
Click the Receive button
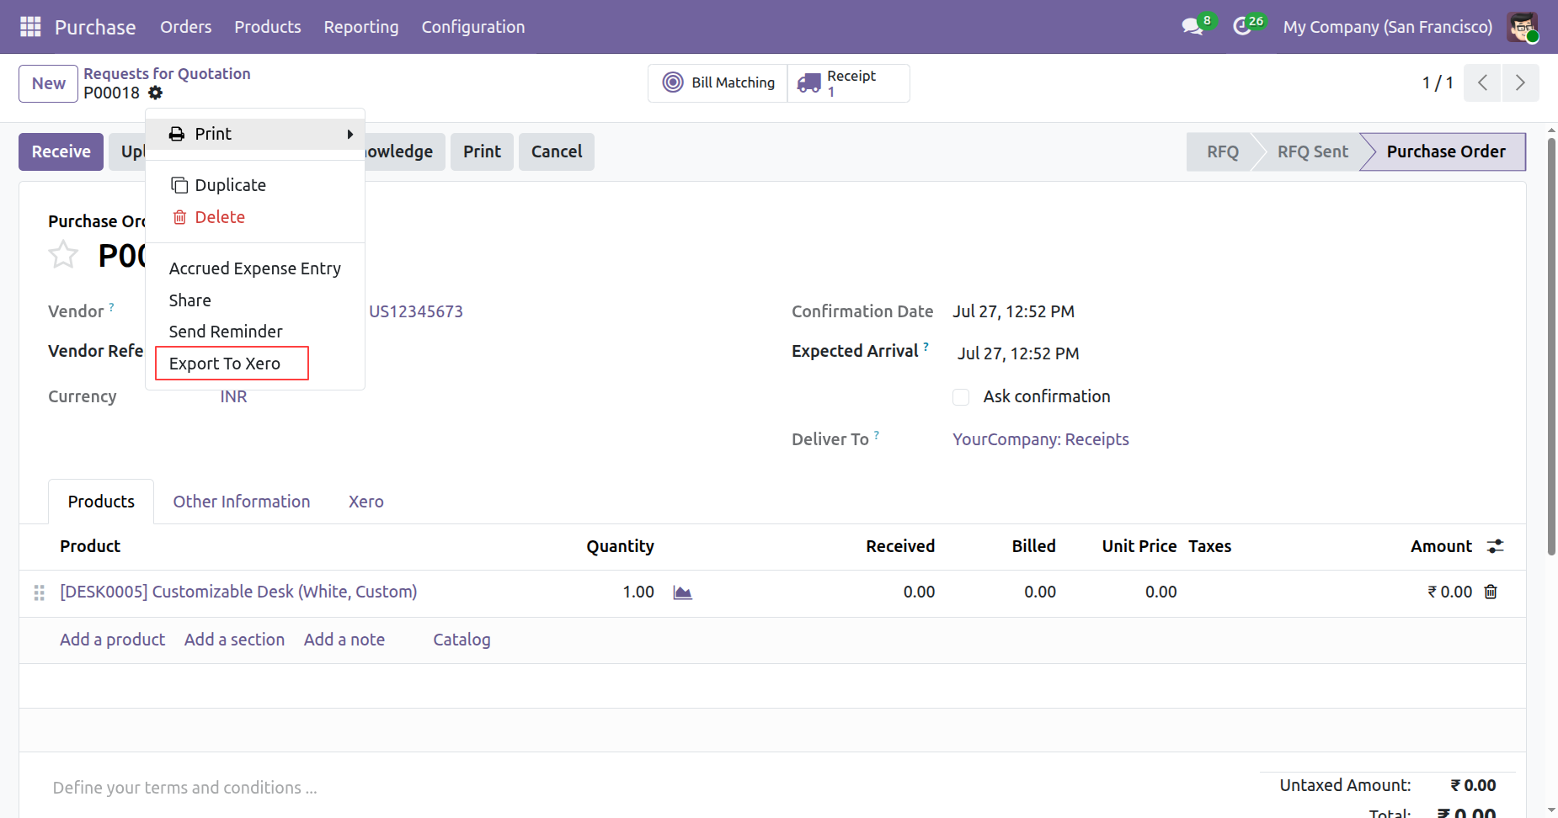(61, 151)
